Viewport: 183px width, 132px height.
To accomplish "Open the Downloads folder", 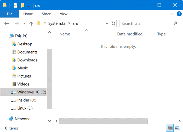I will [x=27, y=60].
